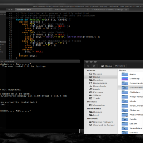Click 'default:' line in code

pyautogui.click(x=28, y=49)
